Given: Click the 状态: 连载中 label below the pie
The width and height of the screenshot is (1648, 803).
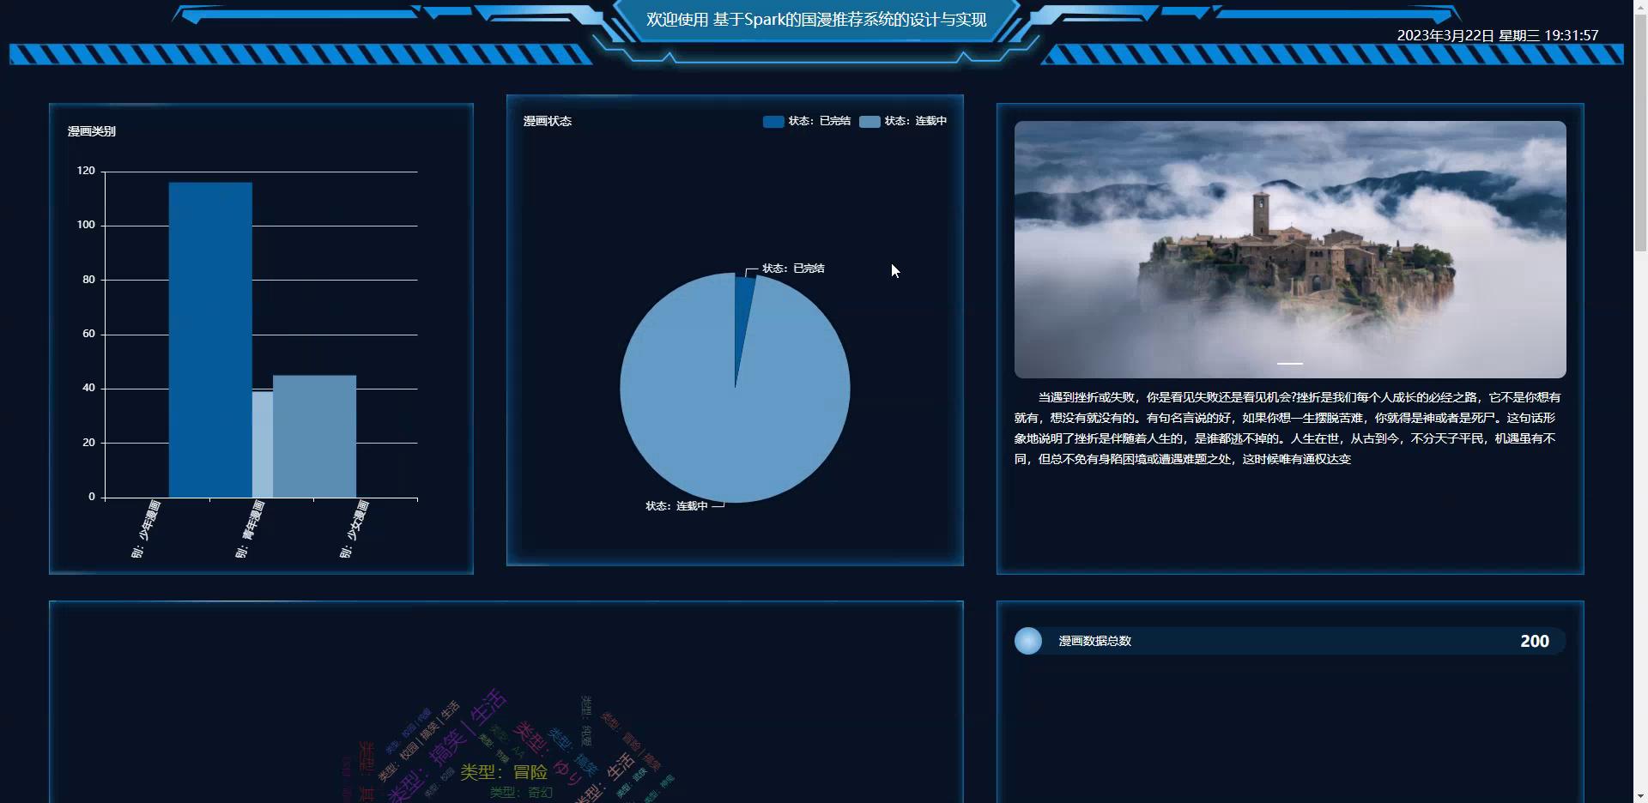Looking at the screenshot, I should (676, 506).
